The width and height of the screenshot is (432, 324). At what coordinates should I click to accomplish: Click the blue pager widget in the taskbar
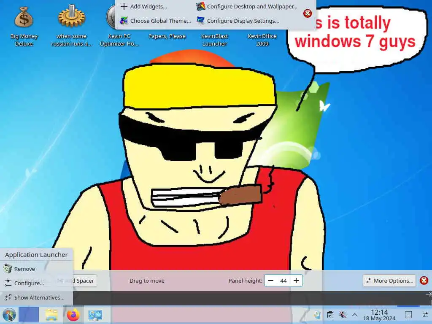(29, 315)
